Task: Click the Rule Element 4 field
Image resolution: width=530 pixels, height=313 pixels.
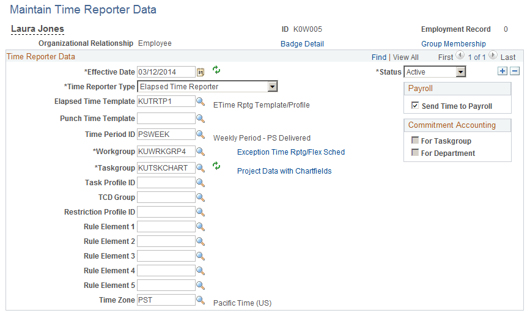Action: 166,271
